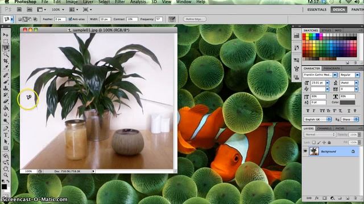Open the font family dropdown (Franklin Gothic)
Viewport: 364px width, 204px height.
click(335, 75)
